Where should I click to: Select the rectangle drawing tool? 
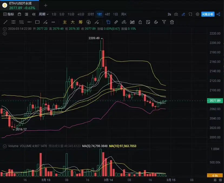click(x=37, y=22)
